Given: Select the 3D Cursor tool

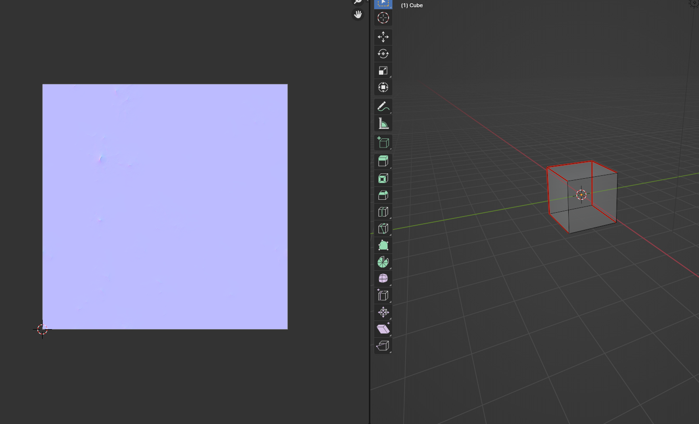Looking at the screenshot, I should (x=383, y=18).
